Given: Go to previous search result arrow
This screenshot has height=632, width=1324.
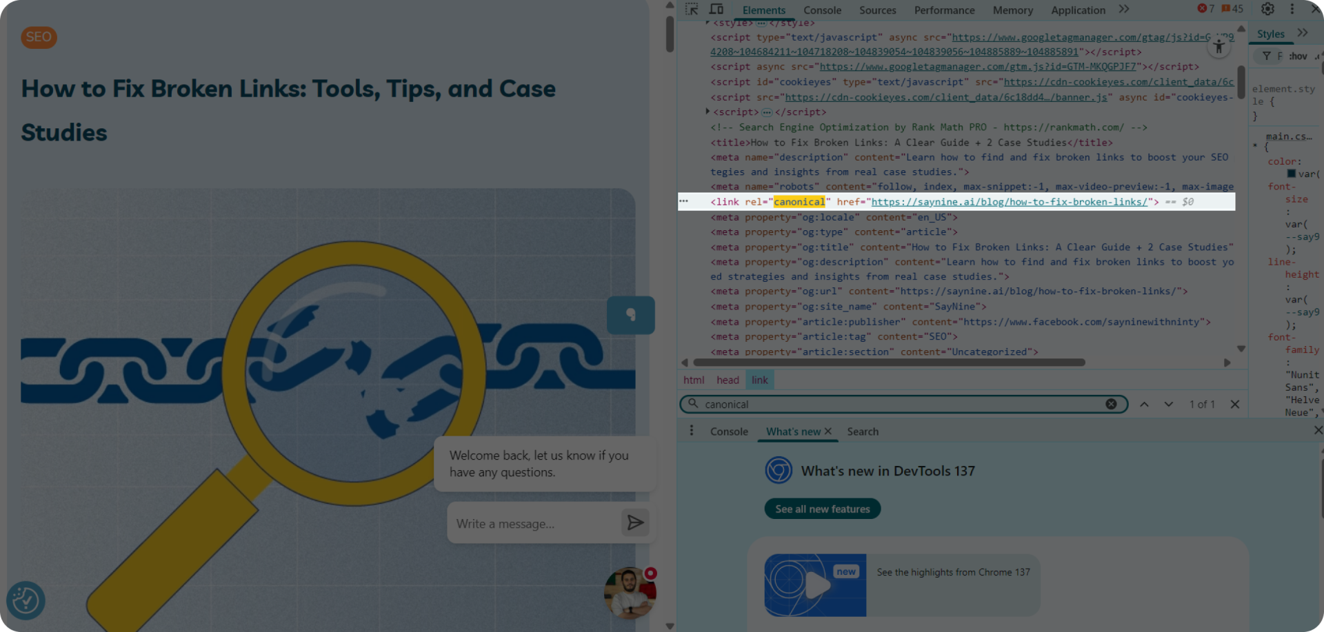Looking at the screenshot, I should pyautogui.click(x=1144, y=404).
